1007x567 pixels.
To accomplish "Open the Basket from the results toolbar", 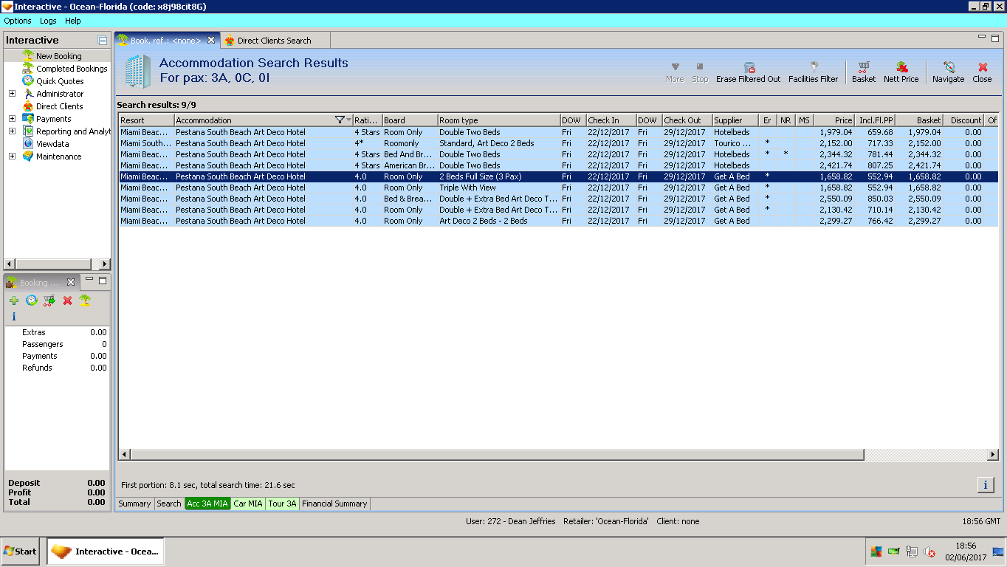I will pos(863,72).
